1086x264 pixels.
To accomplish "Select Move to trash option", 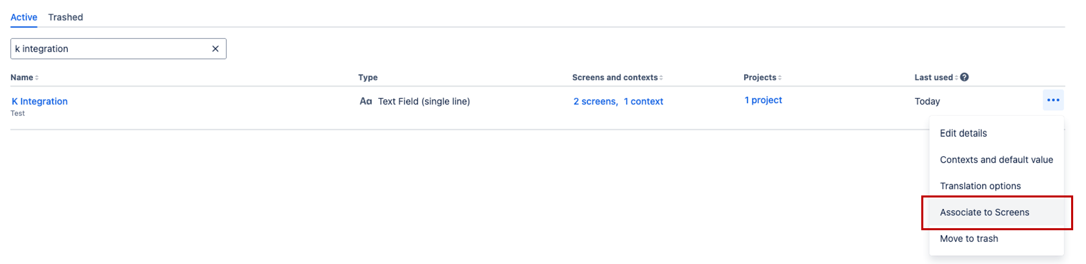I will (x=969, y=239).
